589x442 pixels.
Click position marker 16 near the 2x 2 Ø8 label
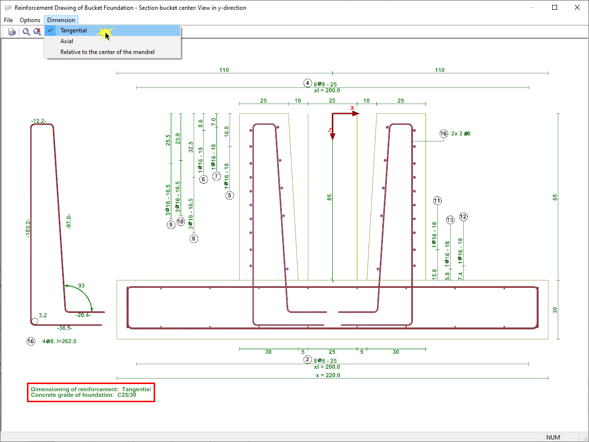(443, 133)
